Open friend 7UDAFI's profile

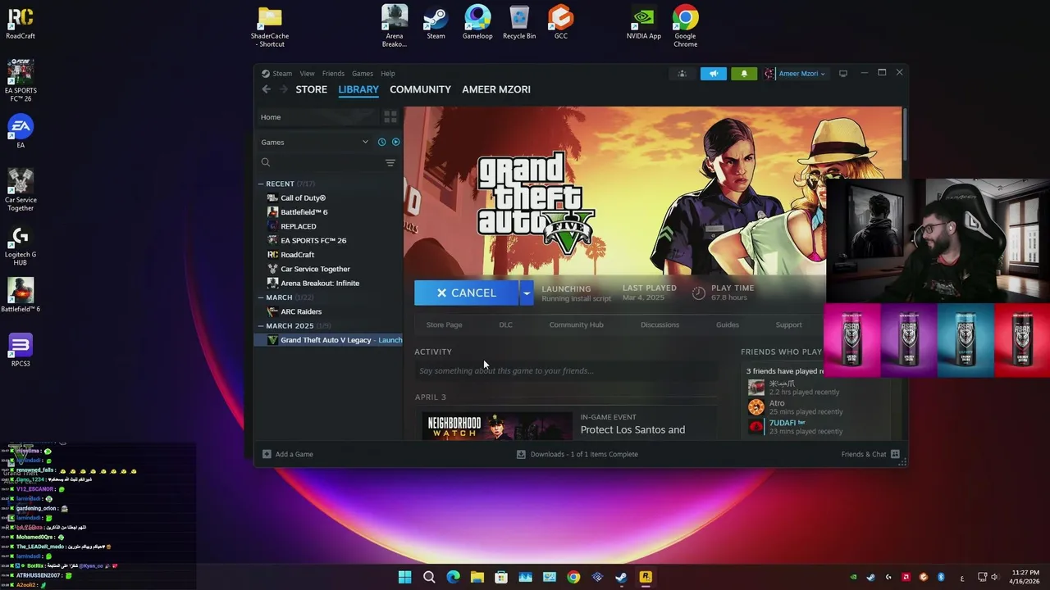tap(783, 423)
